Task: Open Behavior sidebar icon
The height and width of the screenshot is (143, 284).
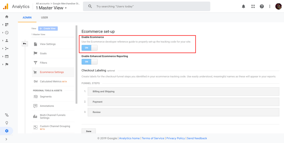Action: point(7,56)
